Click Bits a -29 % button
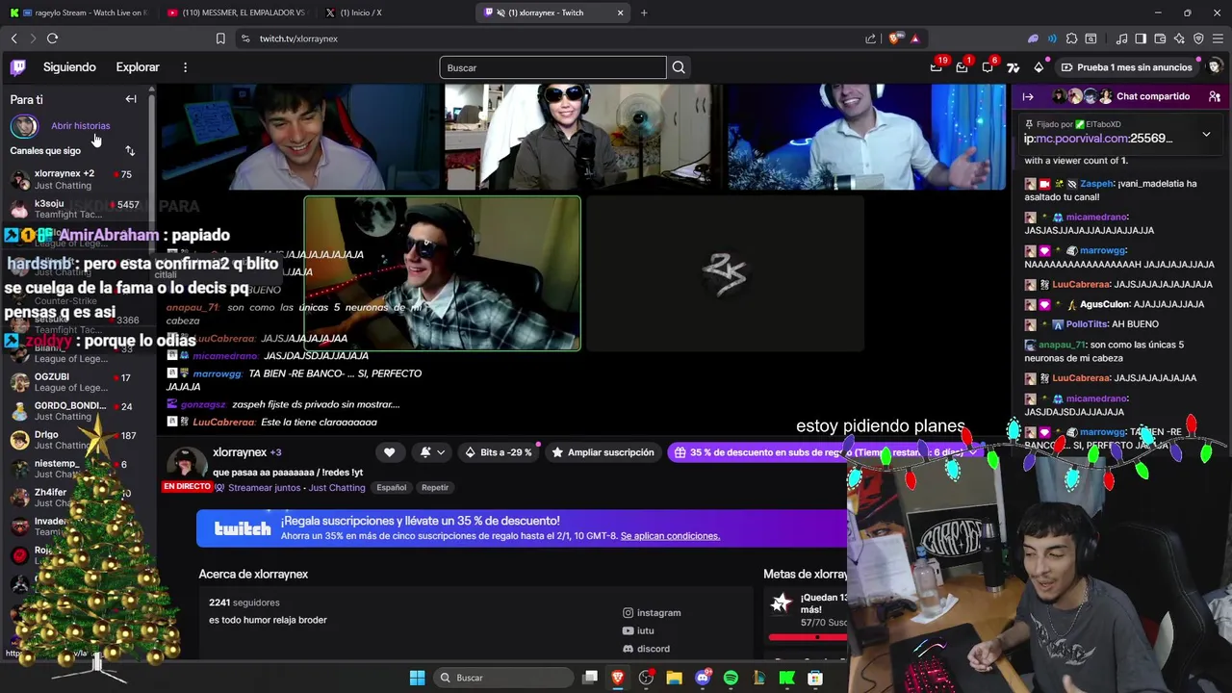1232x693 pixels. pos(498,452)
